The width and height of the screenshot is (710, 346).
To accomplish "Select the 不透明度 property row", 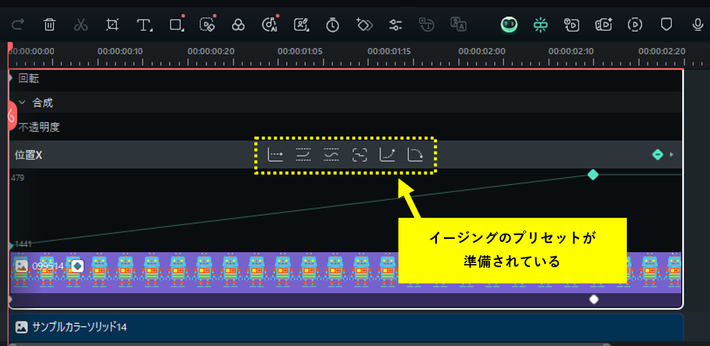I will (x=345, y=127).
